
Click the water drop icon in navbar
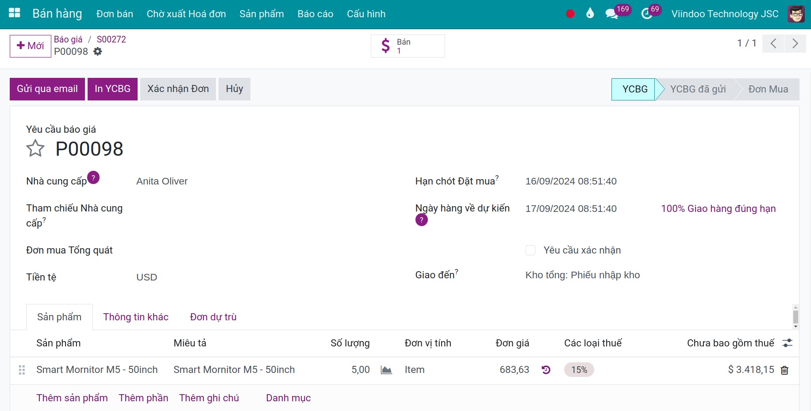tap(590, 14)
